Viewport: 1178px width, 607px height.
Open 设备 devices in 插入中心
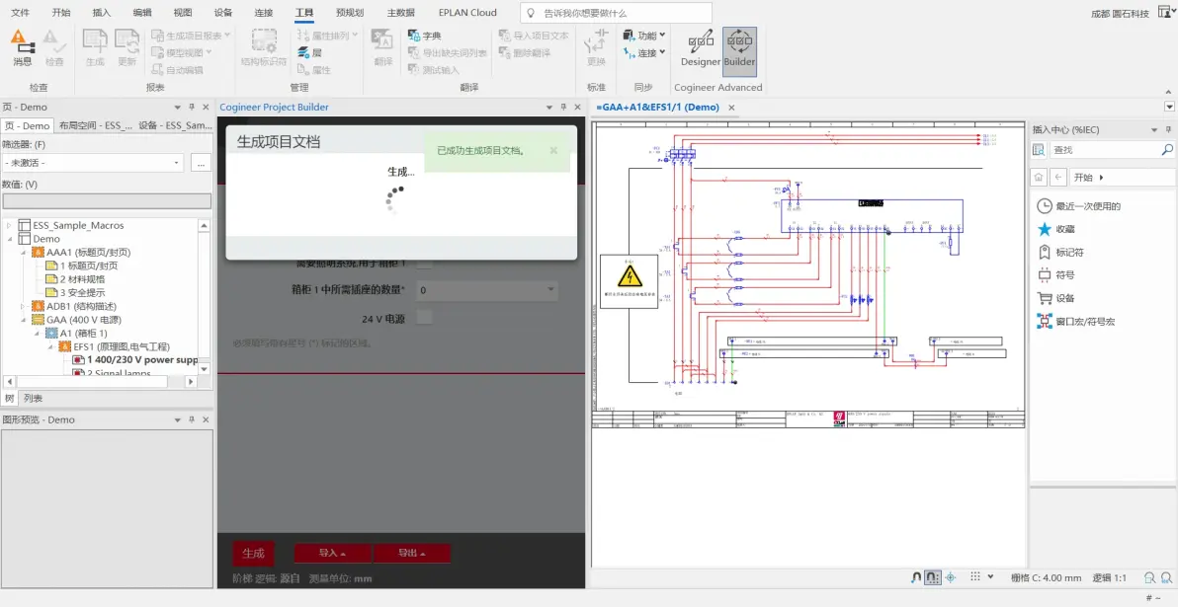click(1055, 298)
